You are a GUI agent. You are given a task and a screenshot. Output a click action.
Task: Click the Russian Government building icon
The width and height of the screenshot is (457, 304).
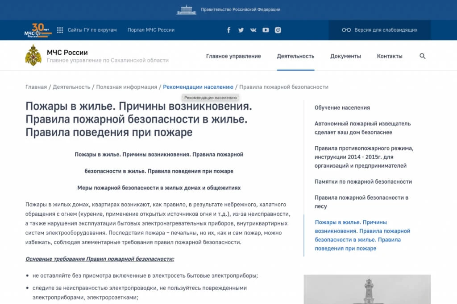pos(186,9)
